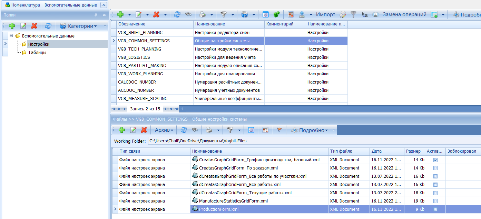Click the edit pencil icon in the Папки toolbar
This screenshot has height=219, width=481.
coord(23,26)
